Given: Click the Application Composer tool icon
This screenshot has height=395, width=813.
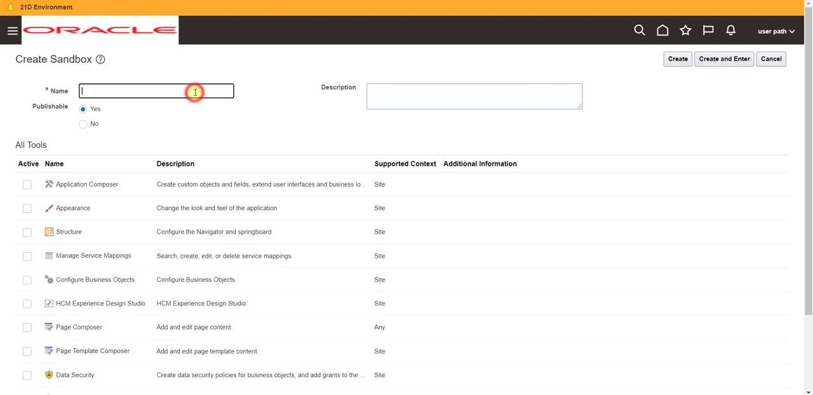Looking at the screenshot, I should click(49, 184).
